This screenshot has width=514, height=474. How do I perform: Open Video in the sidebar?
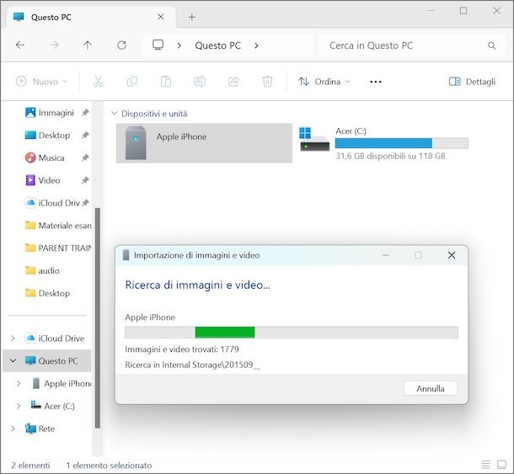[x=43, y=180]
